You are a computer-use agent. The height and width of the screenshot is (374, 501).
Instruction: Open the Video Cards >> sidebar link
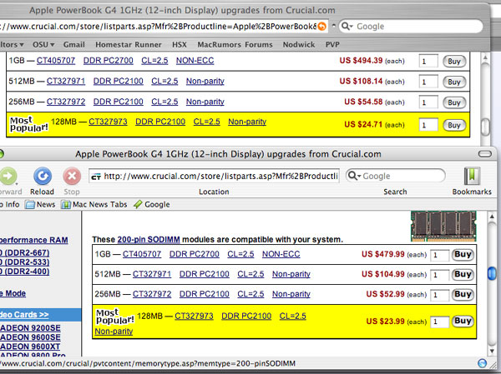coord(24,315)
